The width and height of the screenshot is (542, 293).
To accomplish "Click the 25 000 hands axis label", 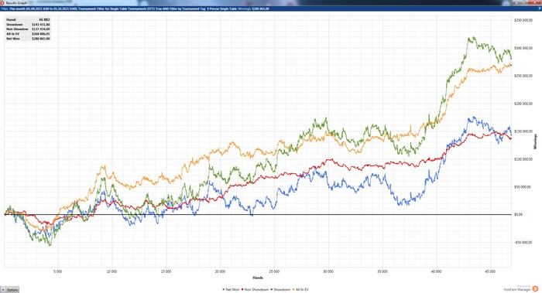I will (x=274, y=271).
